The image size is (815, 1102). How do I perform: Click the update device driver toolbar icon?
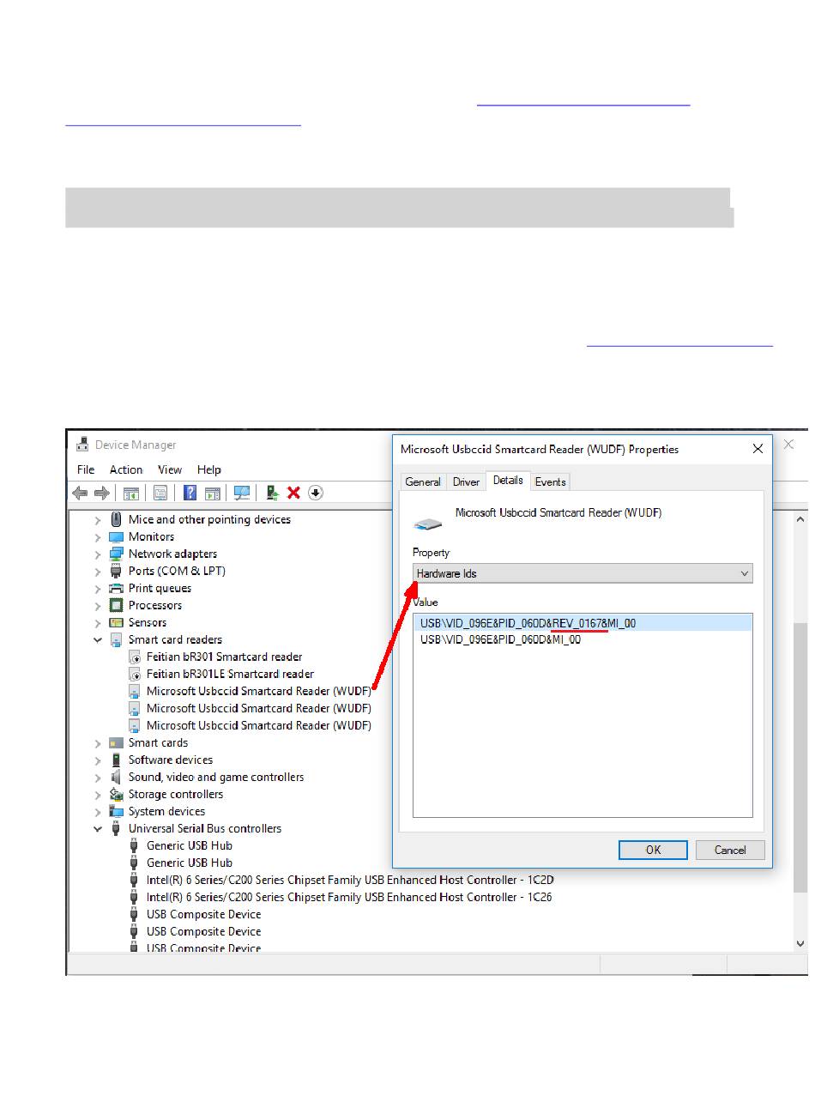click(x=272, y=493)
